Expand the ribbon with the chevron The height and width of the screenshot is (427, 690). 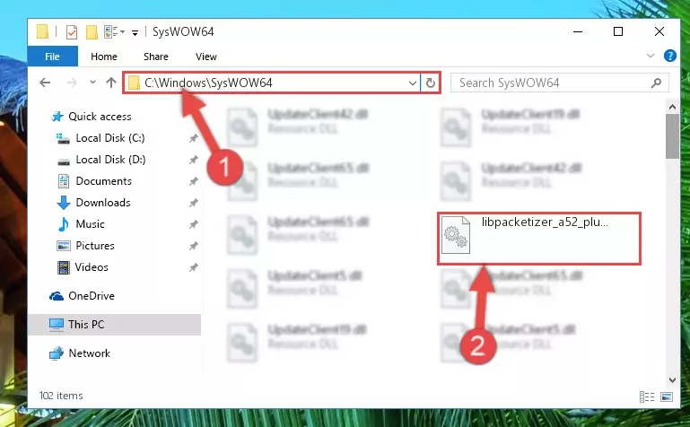pyautogui.click(x=650, y=56)
